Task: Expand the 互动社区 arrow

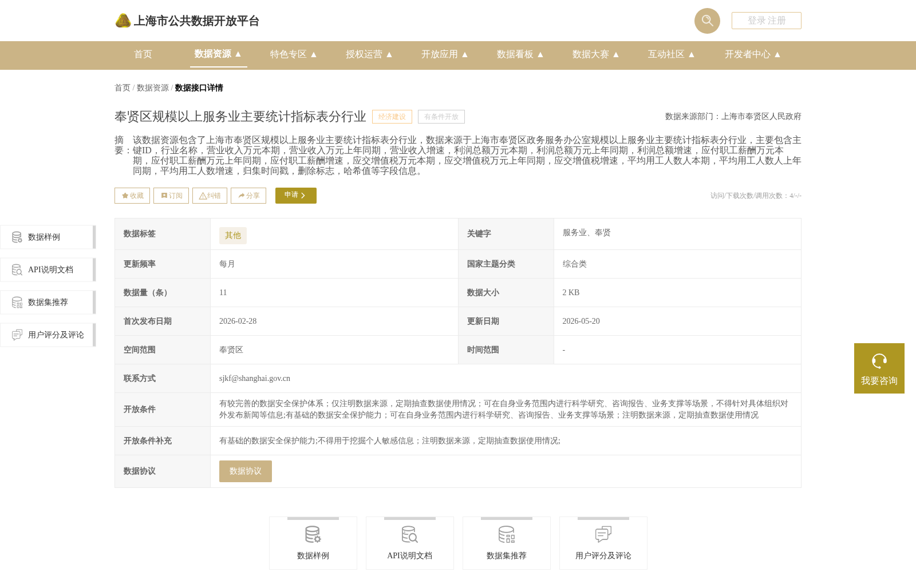Action: pyautogui.click(x=692, y=54)
